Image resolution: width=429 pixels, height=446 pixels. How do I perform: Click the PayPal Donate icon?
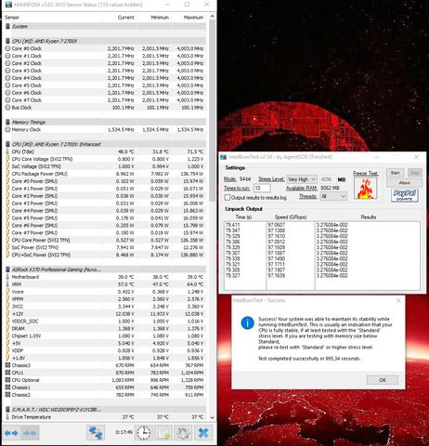(405, 195)
